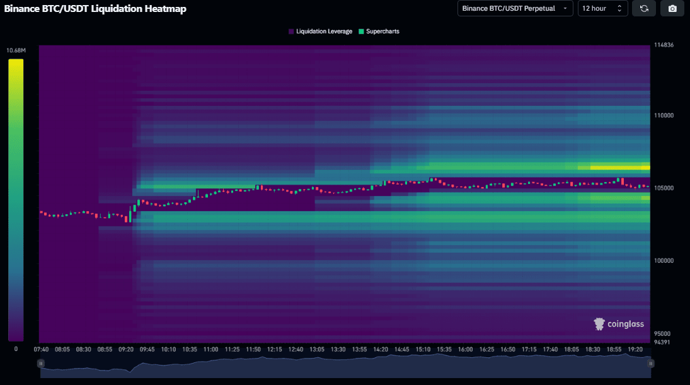Click the green Supercharts legend square

(361, 31)
